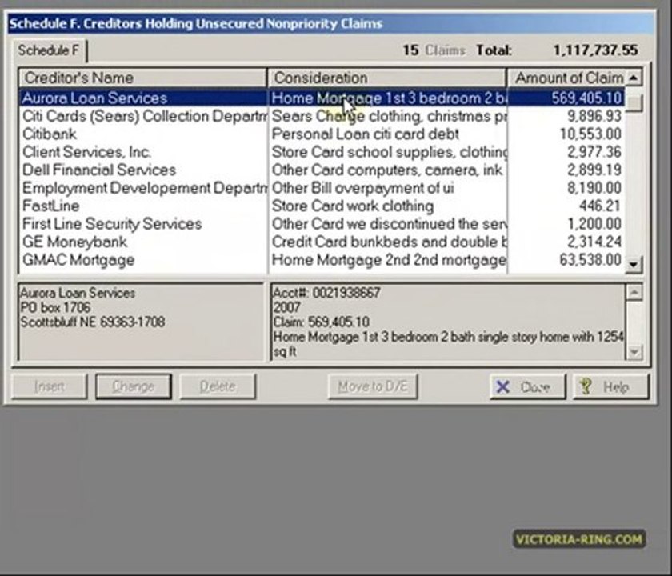Click the Home Mortgage 2nd consideration cell
Viewport: 672px width, 576px height.
click(388, 260)
